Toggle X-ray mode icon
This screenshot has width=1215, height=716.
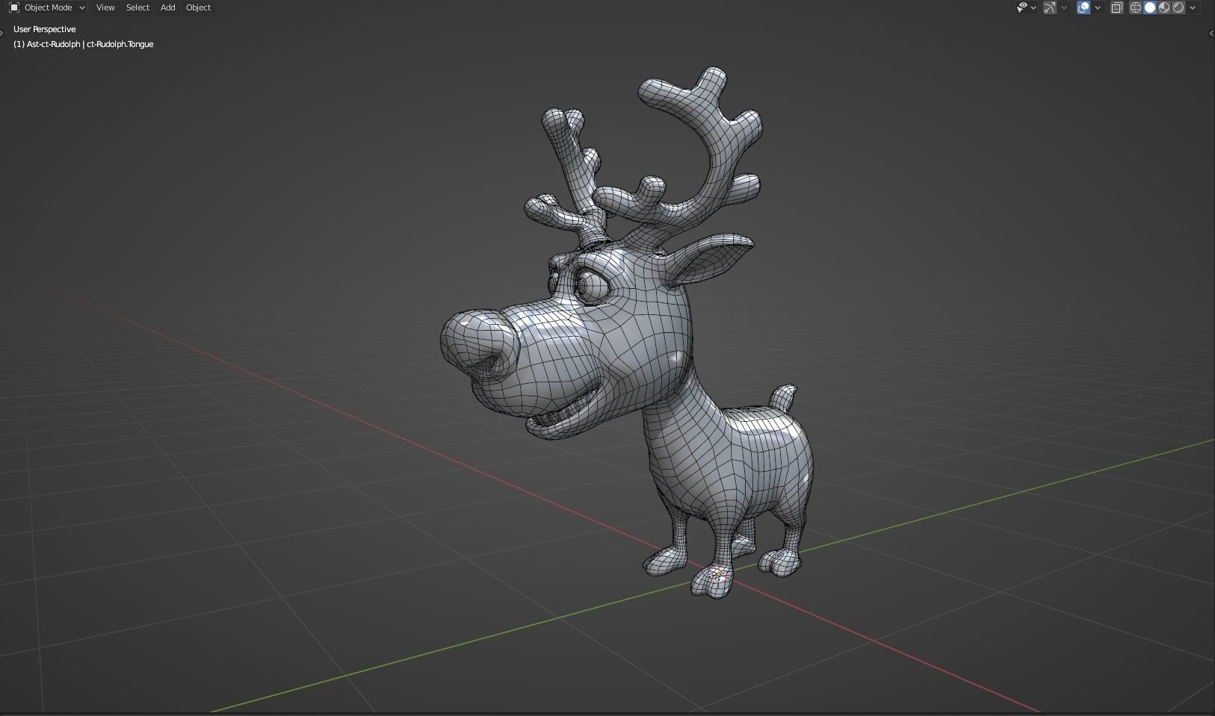[x=1117, y=7]
